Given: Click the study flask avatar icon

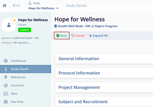Looking at the screenshot, I should pos(9,25).
